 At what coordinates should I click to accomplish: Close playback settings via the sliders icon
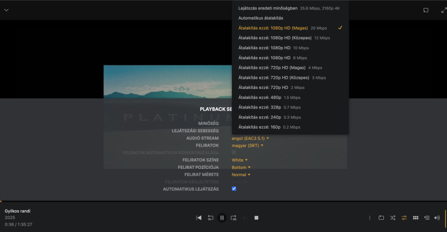pyautogui.click(x=404, y=217)
